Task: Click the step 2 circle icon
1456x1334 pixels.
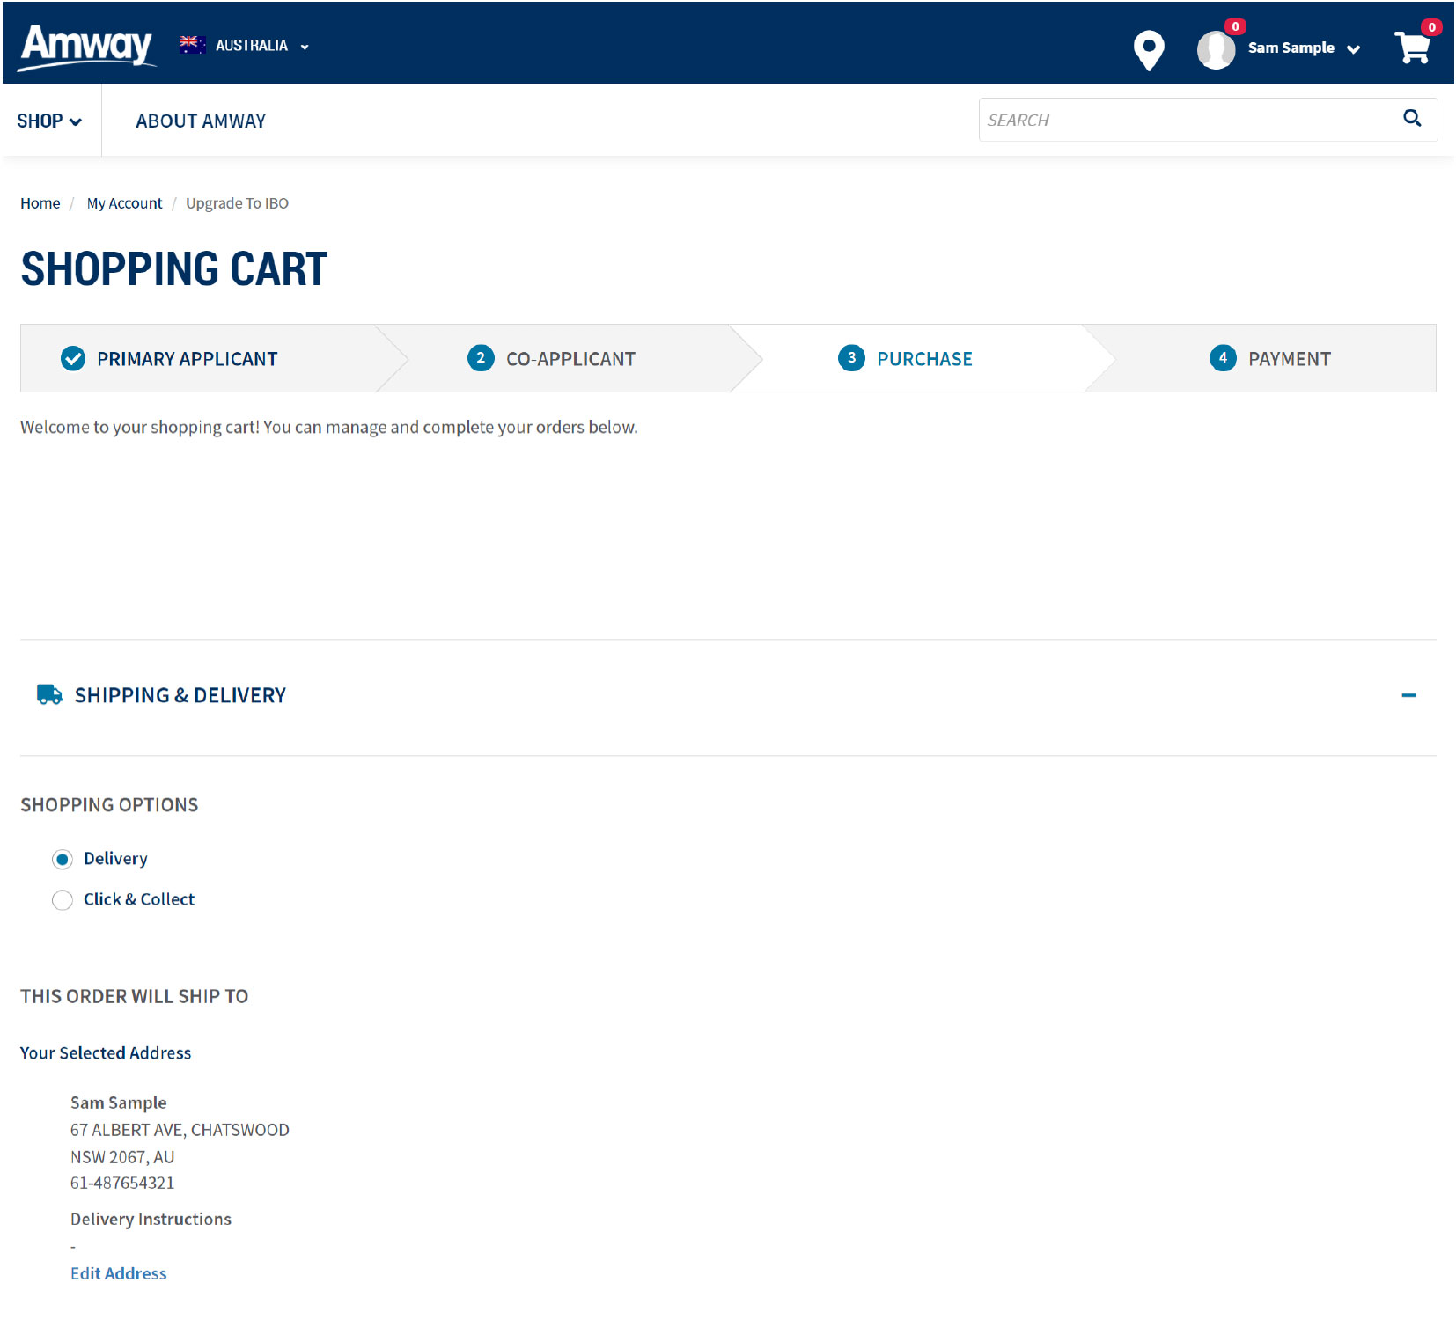Action: pyautogui.click(x=481, y=358)
